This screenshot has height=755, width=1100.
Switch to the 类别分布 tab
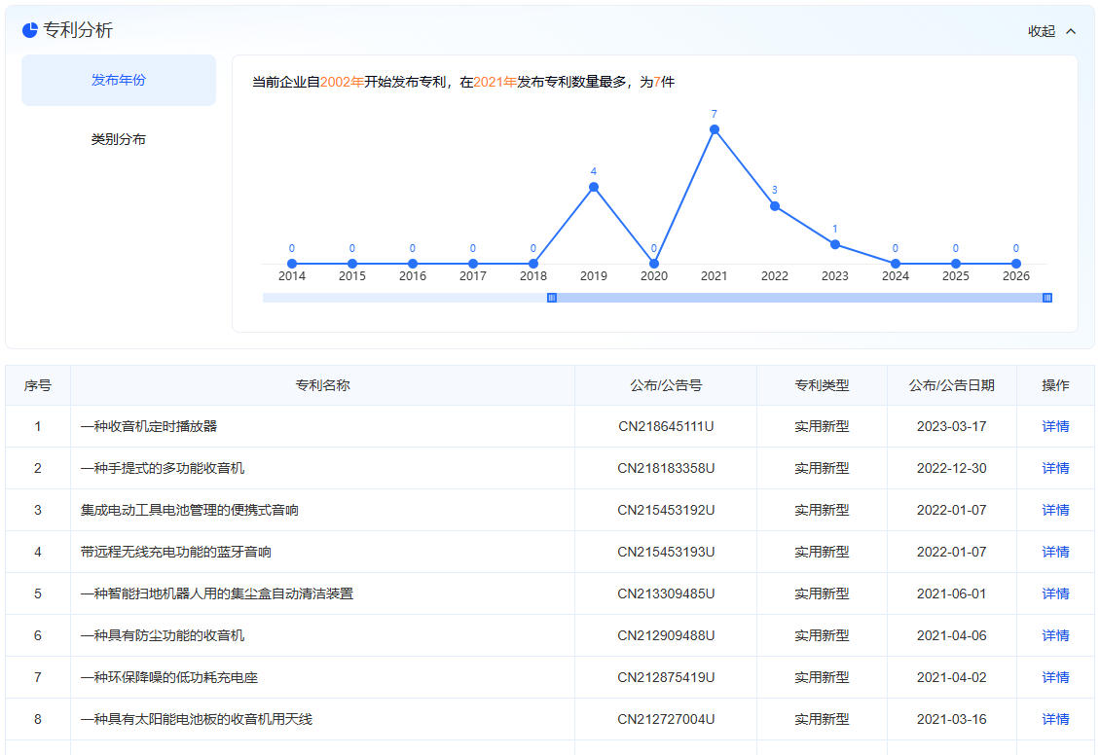point(119,139)
